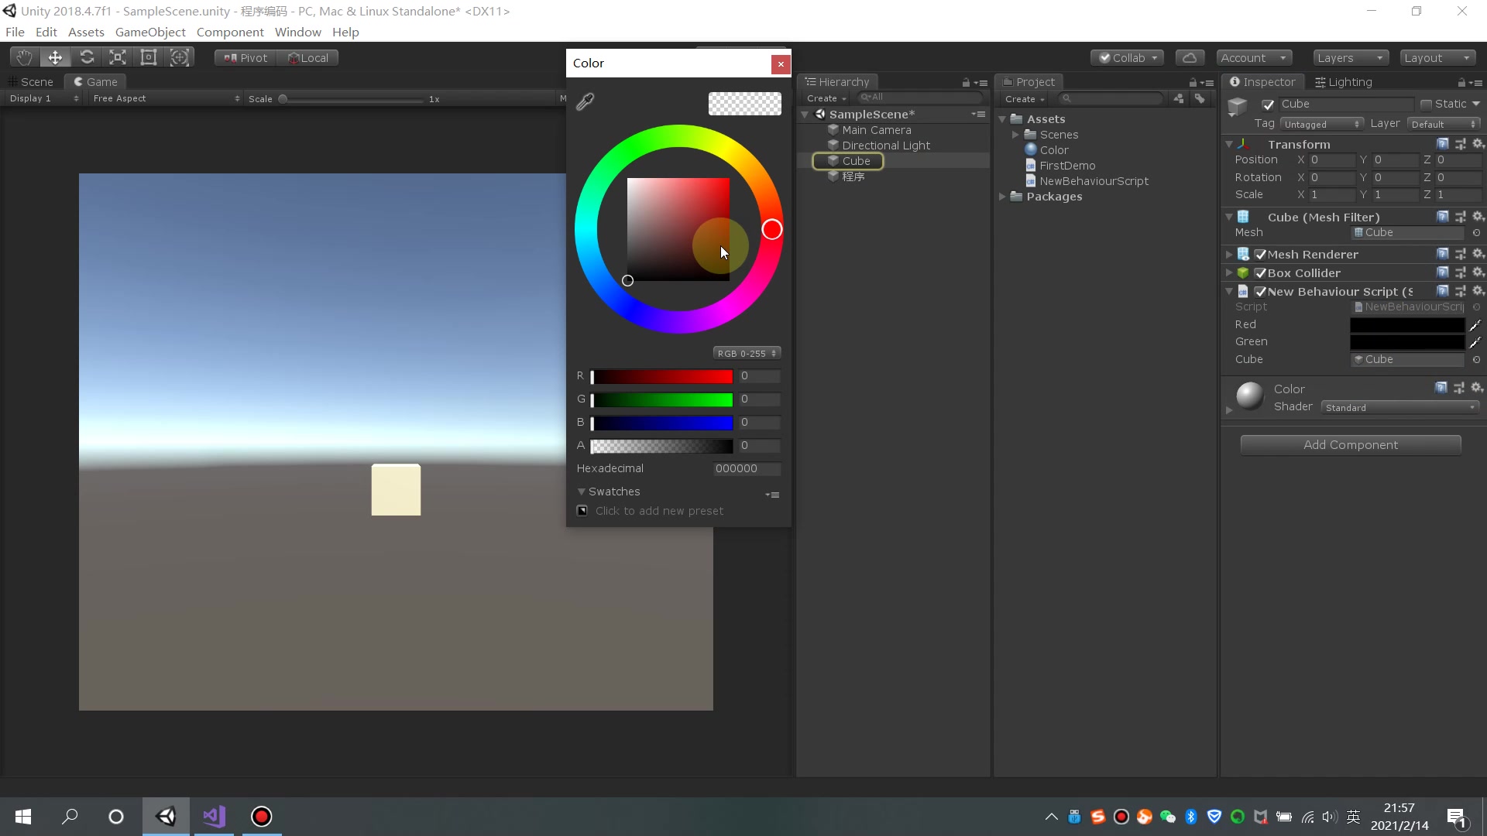Enable the Static checkbox for Cube
This screenshot has width=1487, height=836.
1427,103
